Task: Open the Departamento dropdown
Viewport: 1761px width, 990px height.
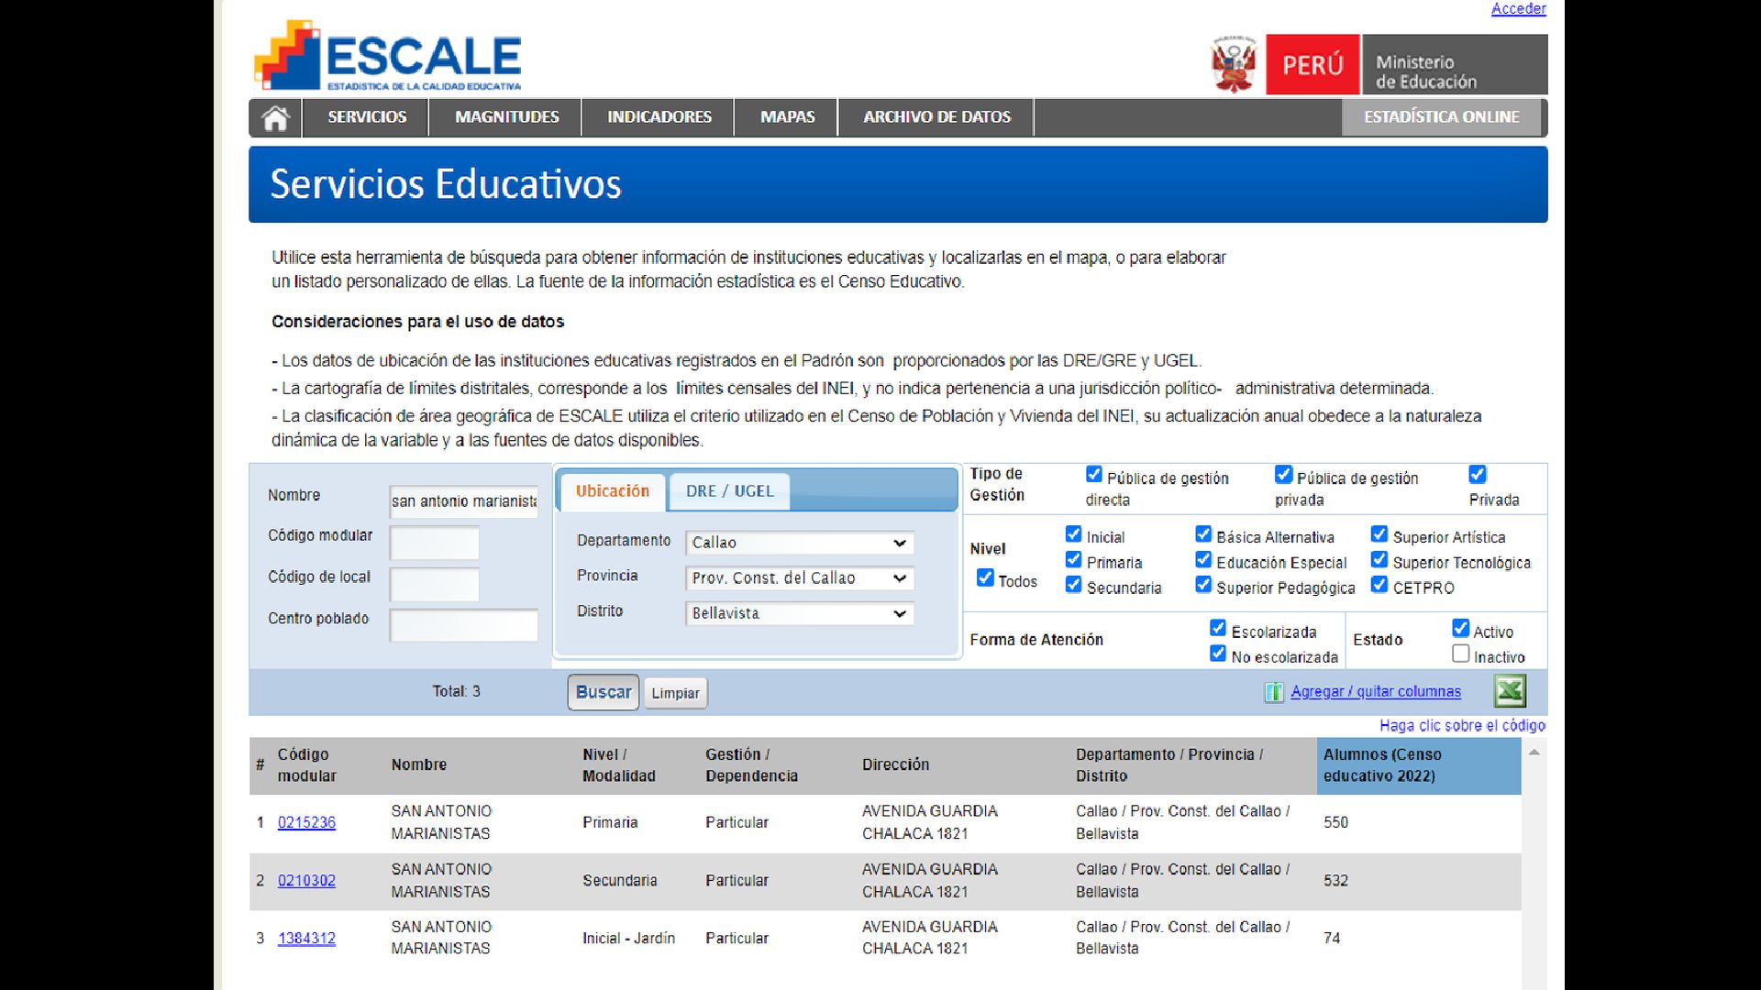Action: point(799,543)
